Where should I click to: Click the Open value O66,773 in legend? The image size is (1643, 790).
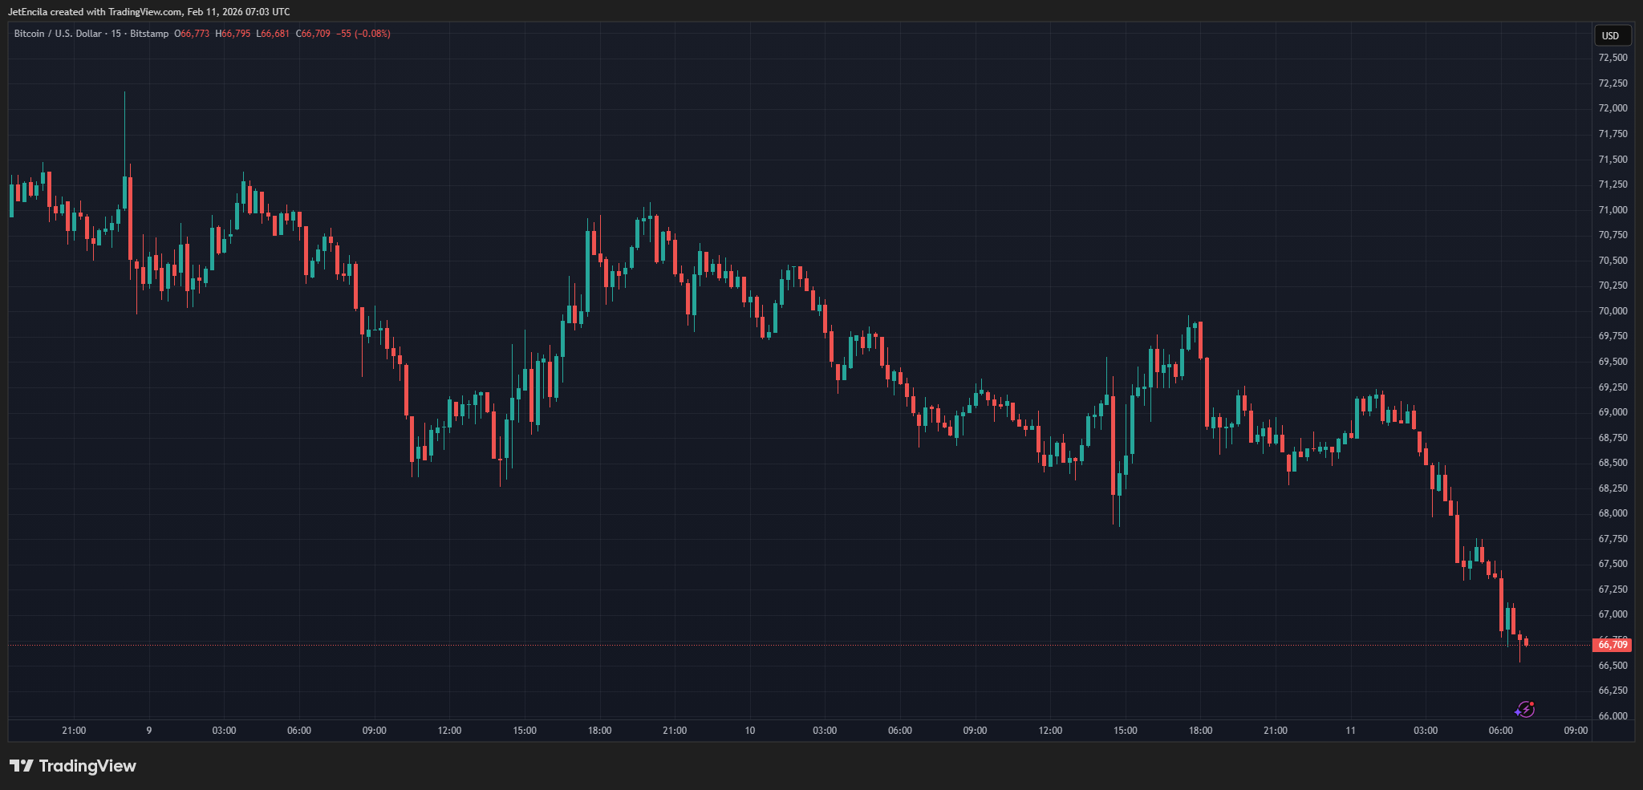tap(192, 34)
